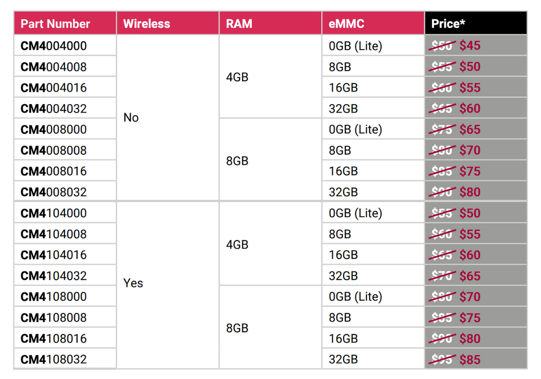
Task: Click the 32GB eMMC cell for CM4008032
Action: coord(343,192)
